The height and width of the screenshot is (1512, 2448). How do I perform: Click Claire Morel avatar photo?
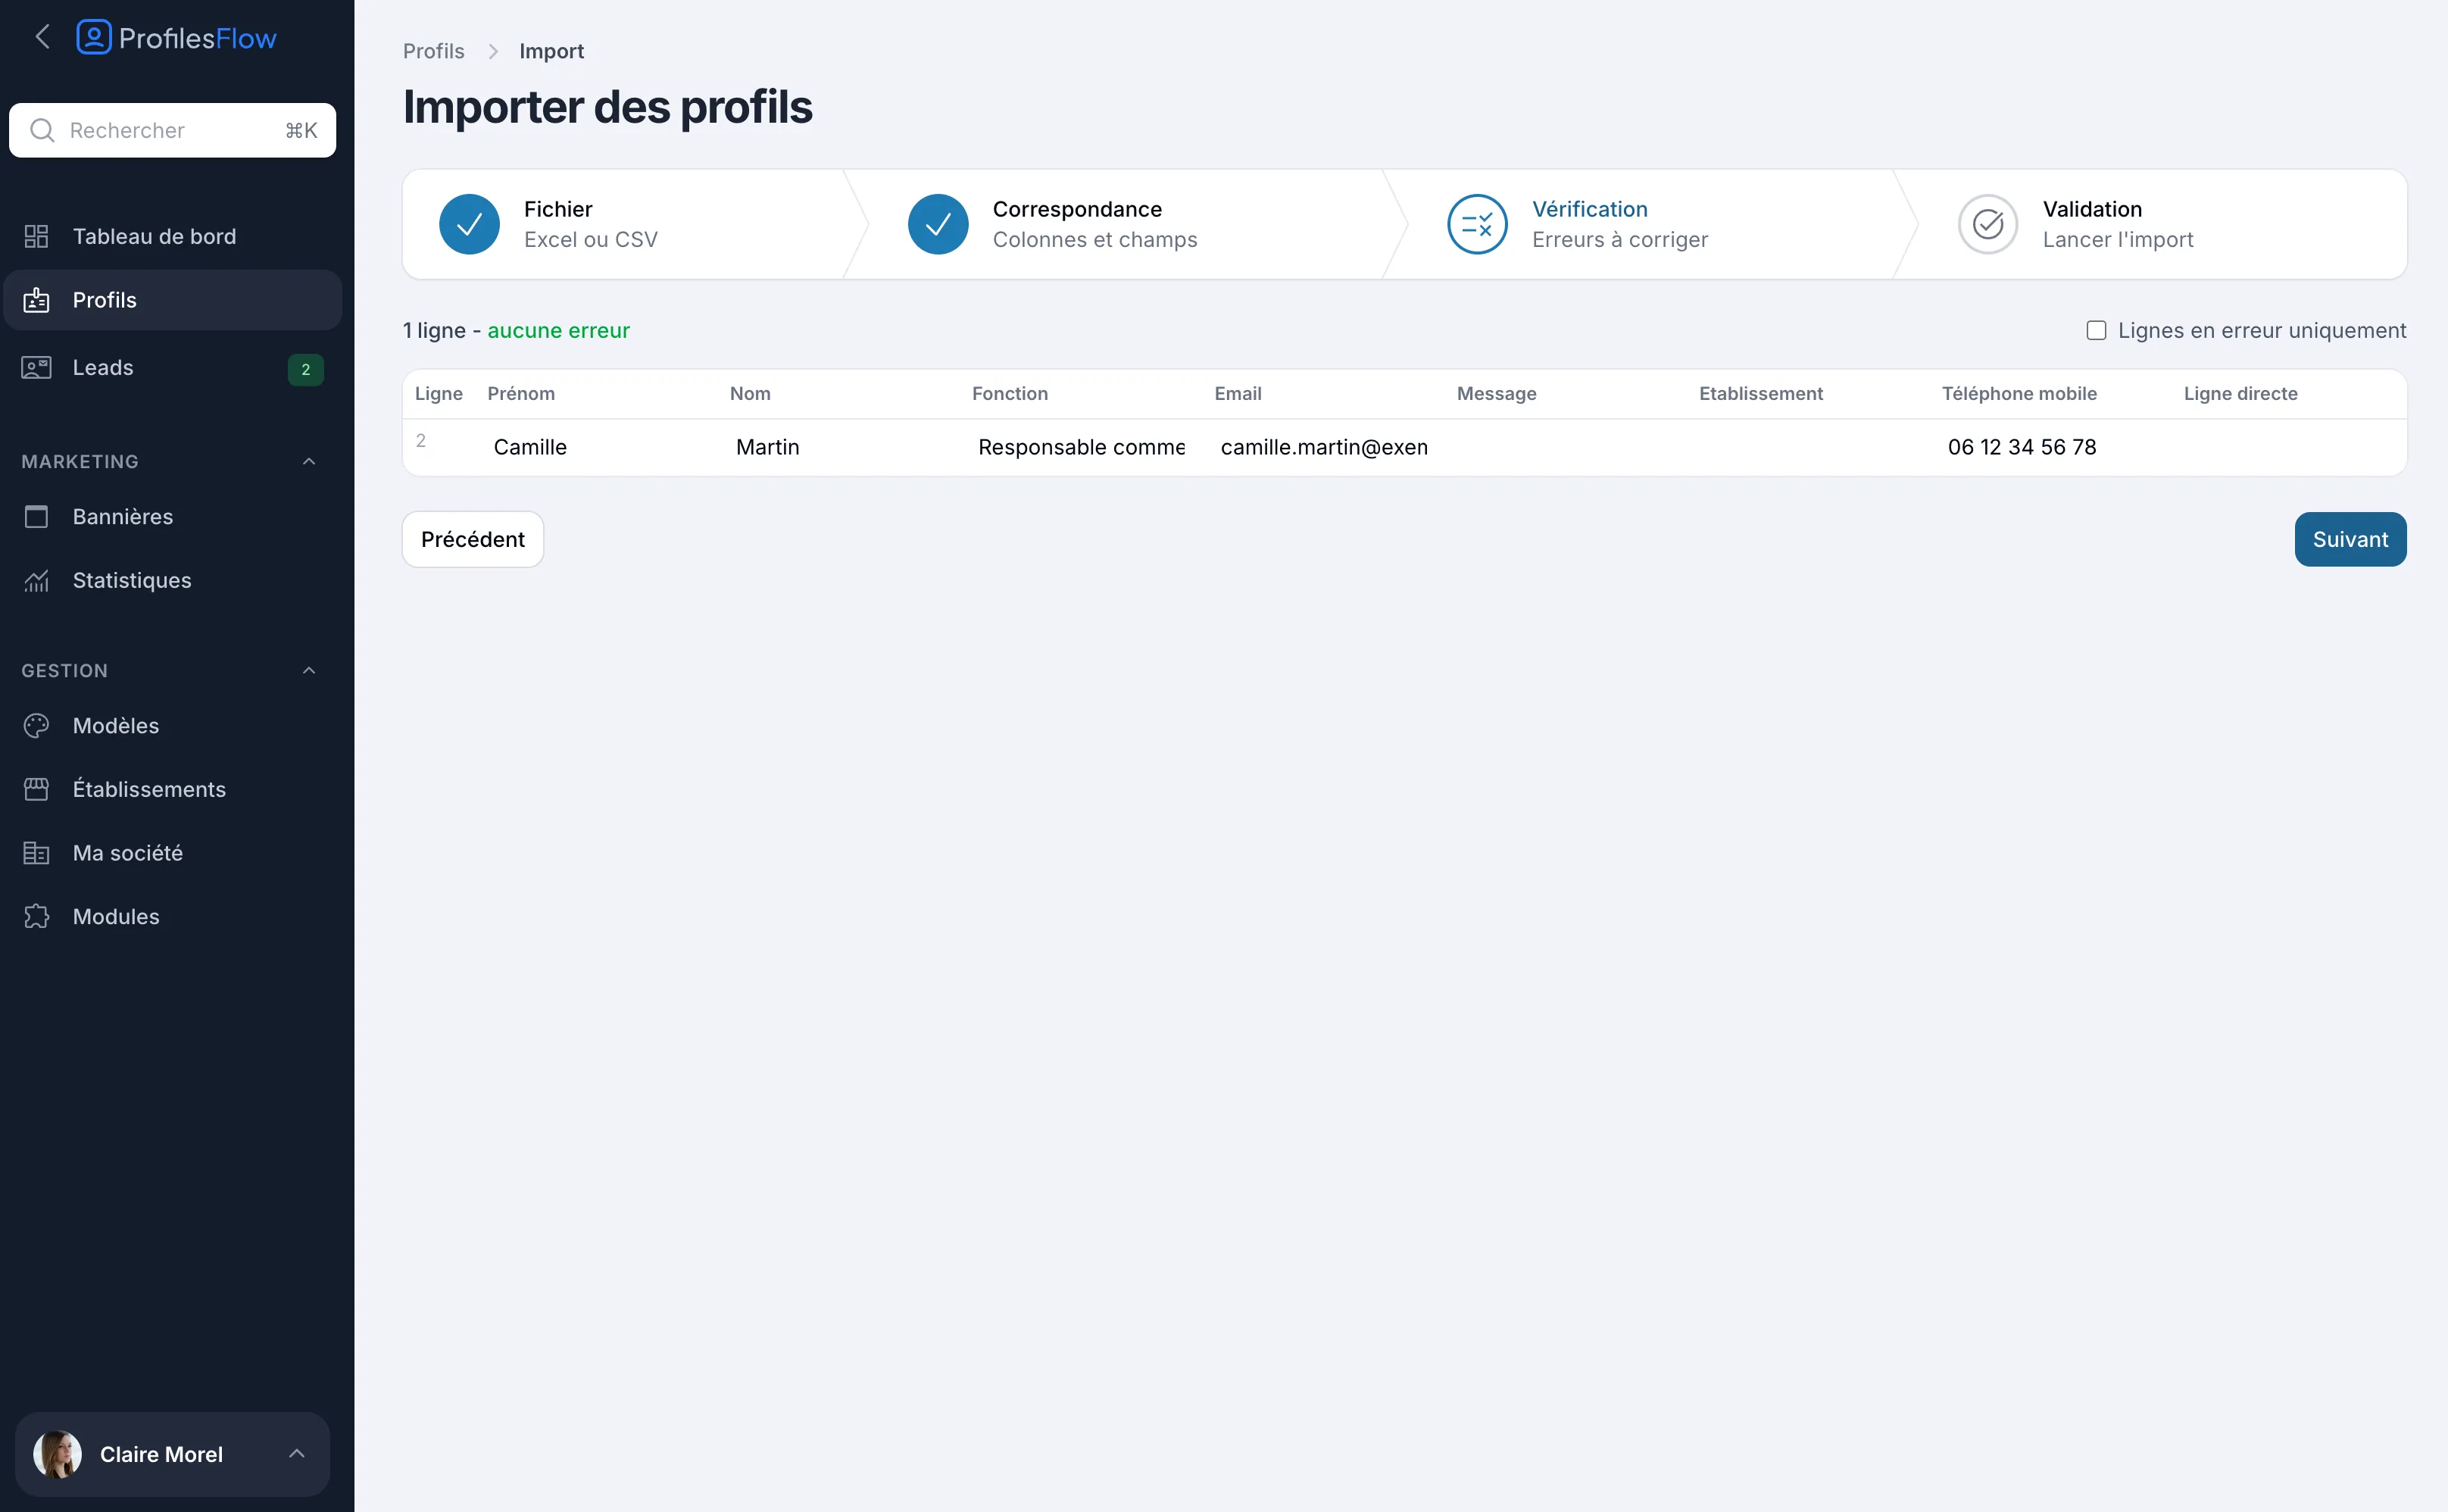pos(58,1454)
